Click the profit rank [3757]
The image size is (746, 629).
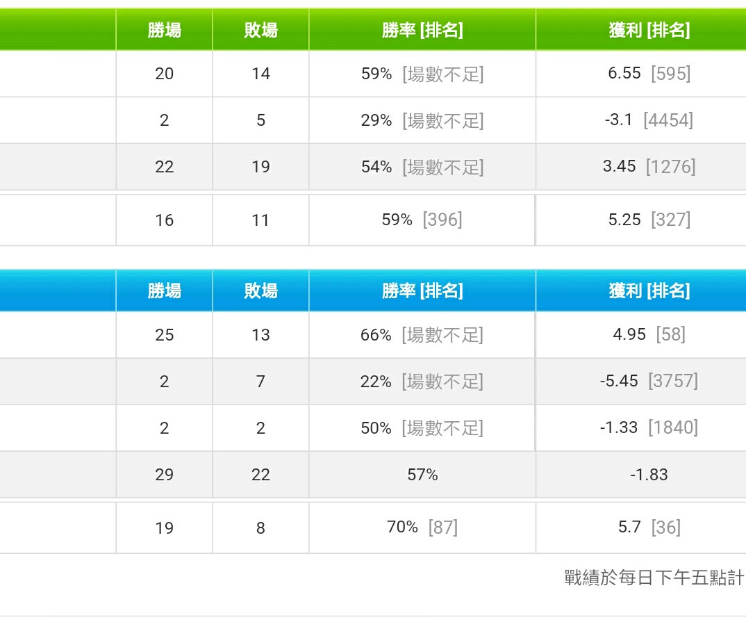pyautogui.click(x=673, y=381)
